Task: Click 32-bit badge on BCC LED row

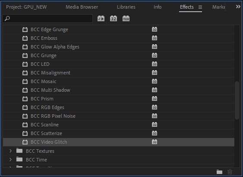Action: [x=155, y=64]
